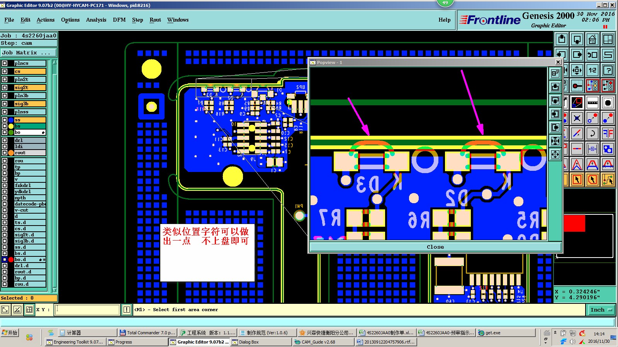The image size is (618, 347).
Task: Click the mirror F icon
Action: coord(608,133)
